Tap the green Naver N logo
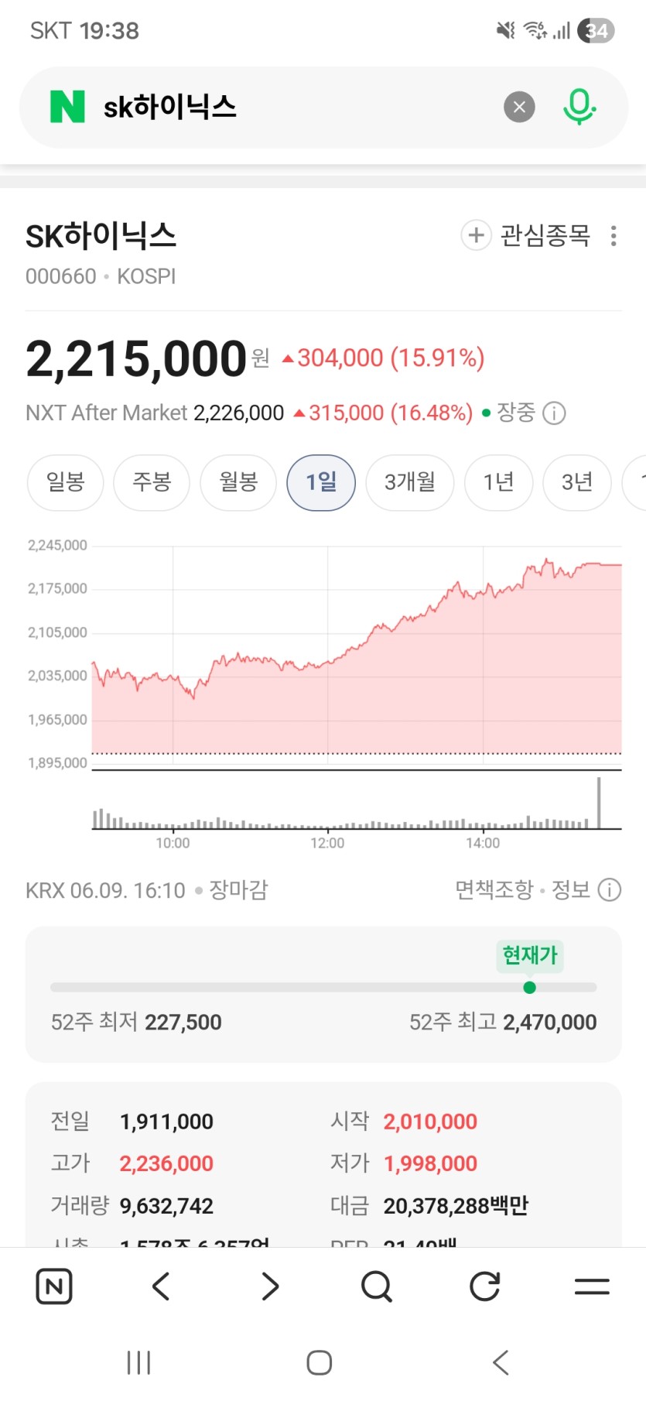646x1401 pixels. point(67,107)
